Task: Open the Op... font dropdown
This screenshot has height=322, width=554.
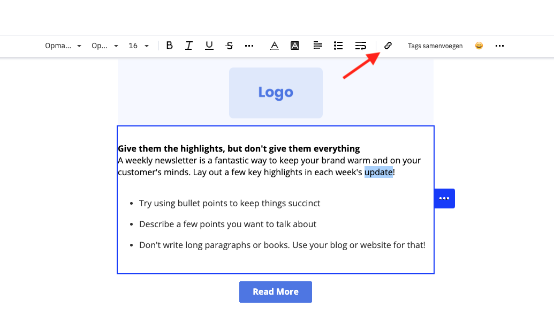Action: [x=104, y=46]
